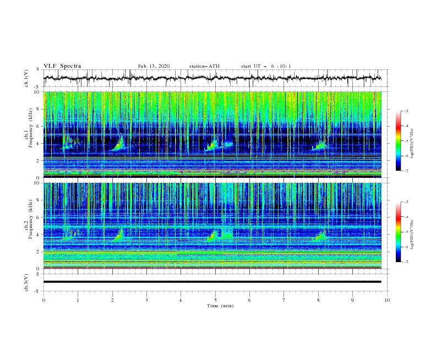
Task: Click the upper color scale bar for ch.1
Action: (x=399, y=140)
